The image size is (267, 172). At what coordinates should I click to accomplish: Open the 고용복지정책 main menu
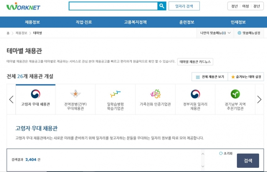tap(135, 22)
